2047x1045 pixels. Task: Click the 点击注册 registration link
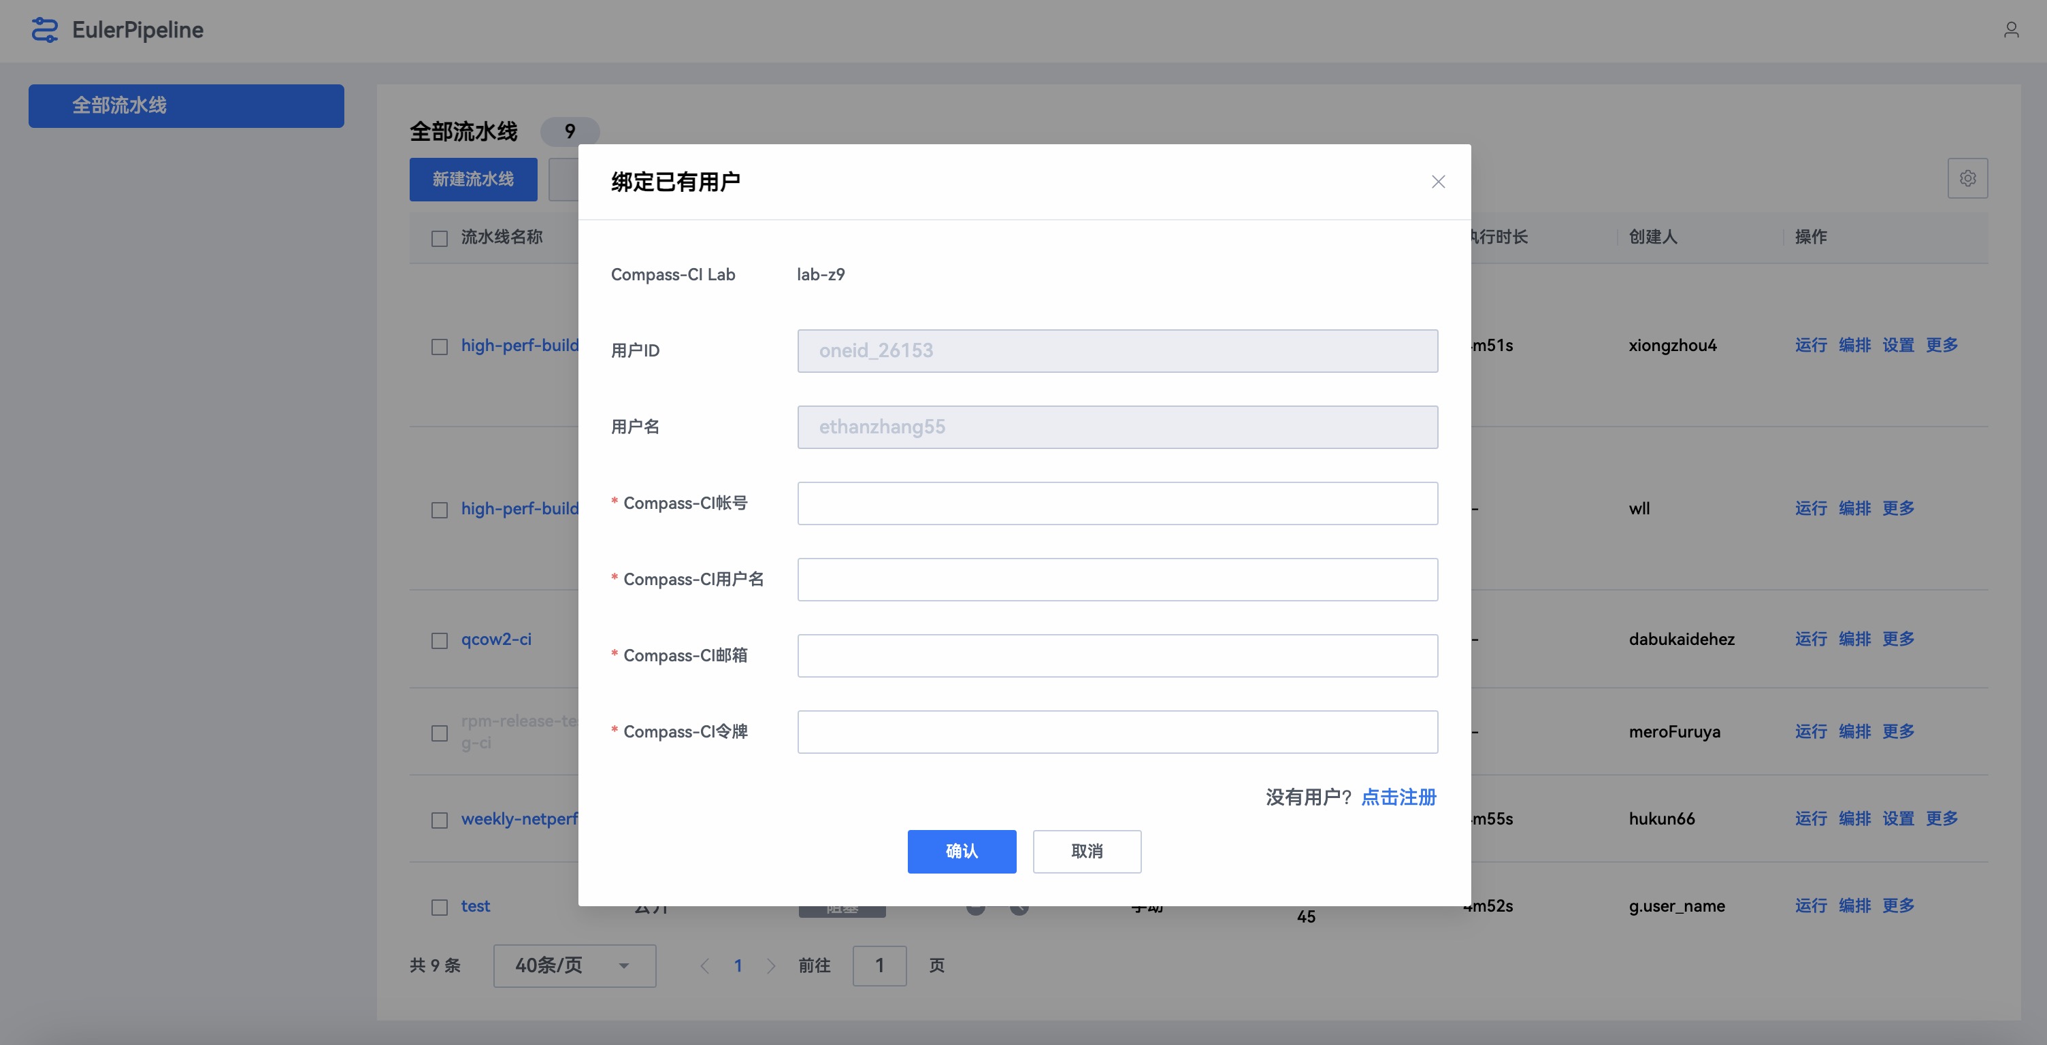pyautogui.click(x=1398, y=797)
